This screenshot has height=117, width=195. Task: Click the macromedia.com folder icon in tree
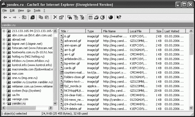[x=8, y=69]
